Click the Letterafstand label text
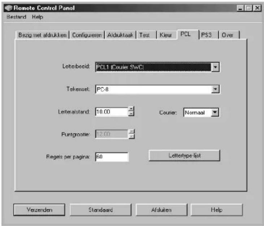 (74, 112)
